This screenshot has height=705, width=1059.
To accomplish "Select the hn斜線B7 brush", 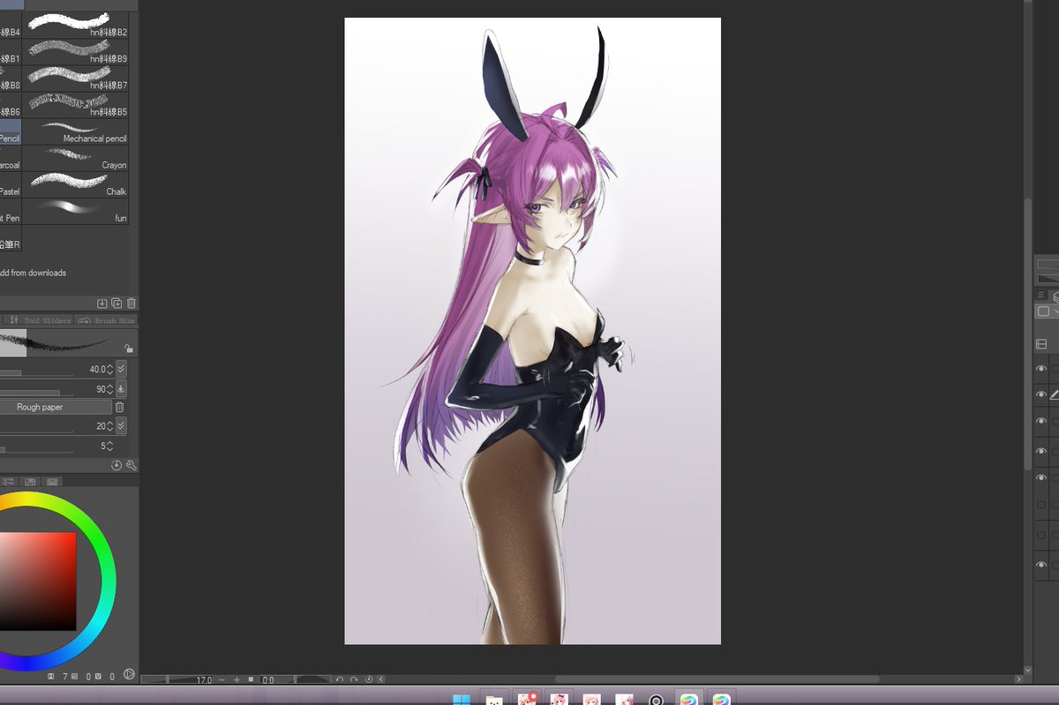I will point(75,78).
